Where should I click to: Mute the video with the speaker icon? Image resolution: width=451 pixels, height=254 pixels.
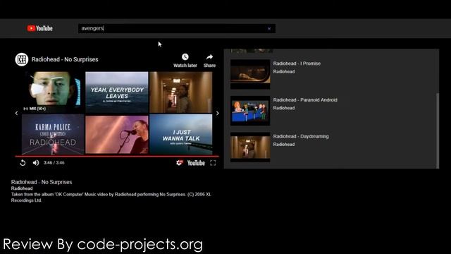coord(36,163)
